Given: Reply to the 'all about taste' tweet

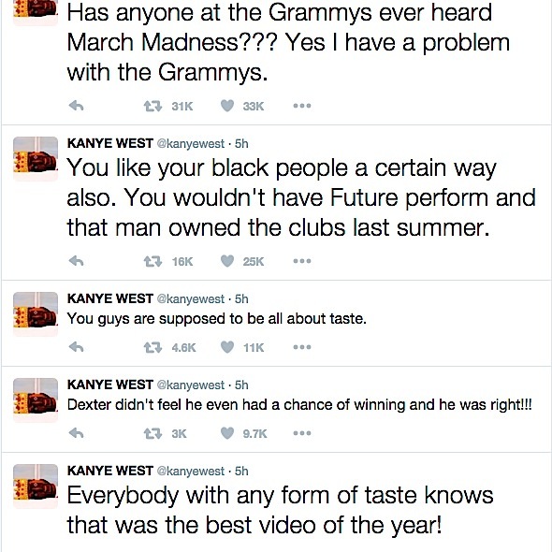Looking at the screenshot, I should pyautogui.click(x=76, y=347).
